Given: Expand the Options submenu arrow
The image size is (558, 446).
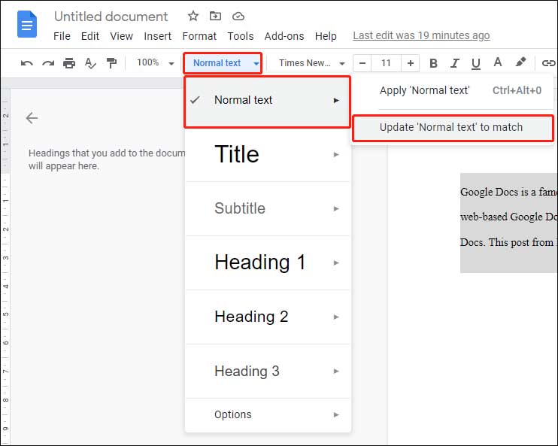Looking at the screenshot, I should [x=336, y=414].
